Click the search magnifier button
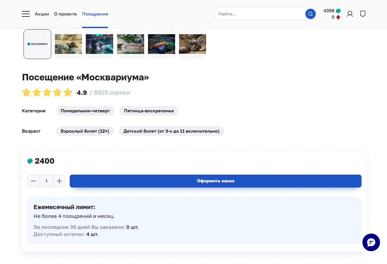The width and height of the screenshot is (387, 264). point(310,14)
